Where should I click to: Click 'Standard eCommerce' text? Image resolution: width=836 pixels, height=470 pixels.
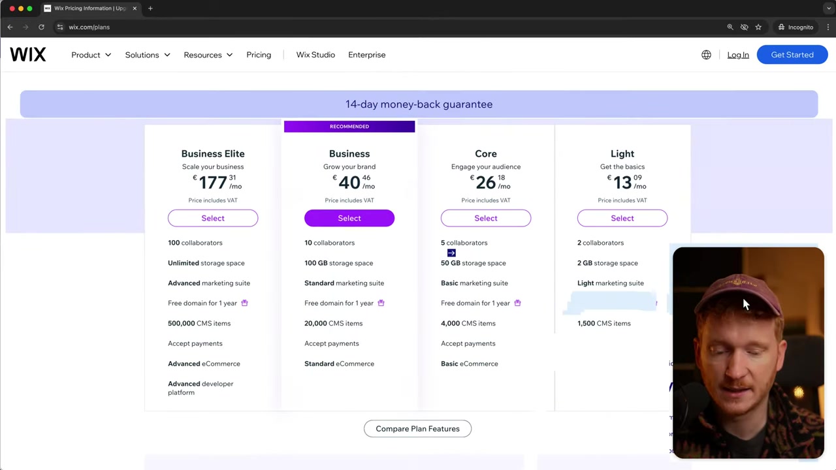[x=339, y=364]
